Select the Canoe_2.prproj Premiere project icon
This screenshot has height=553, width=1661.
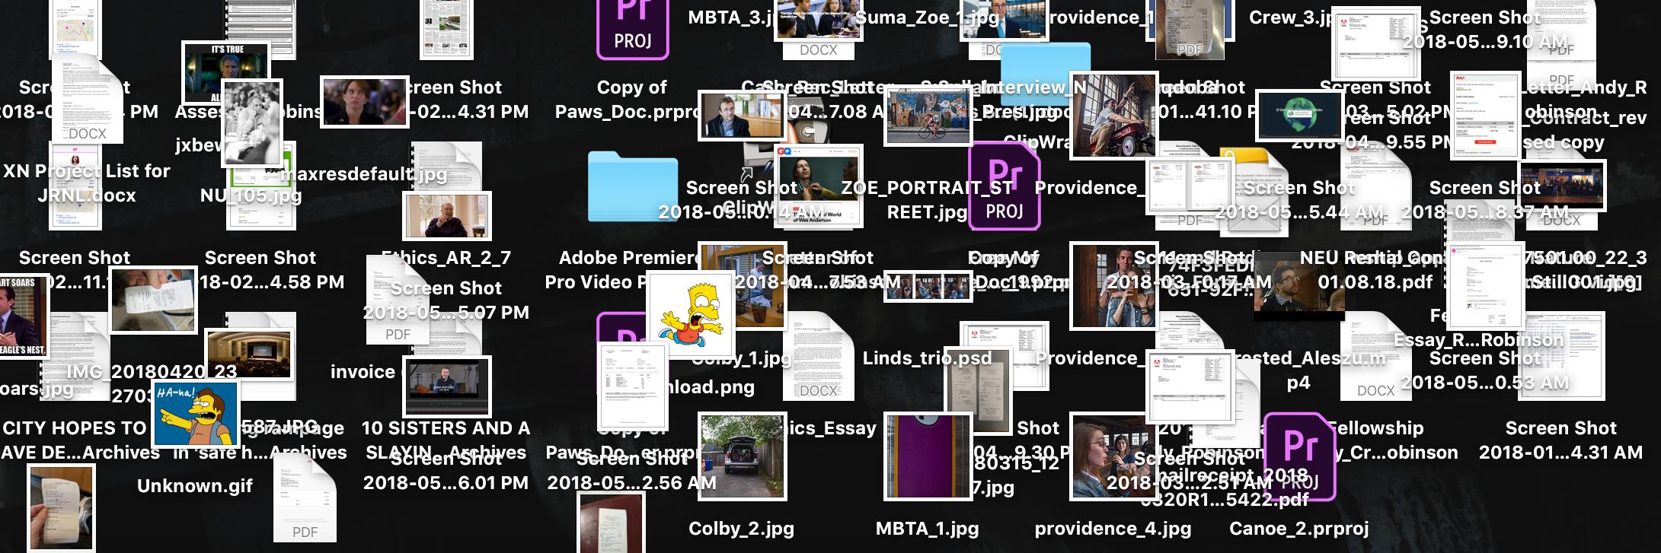pyautogui.click(x=1299, y=456)
